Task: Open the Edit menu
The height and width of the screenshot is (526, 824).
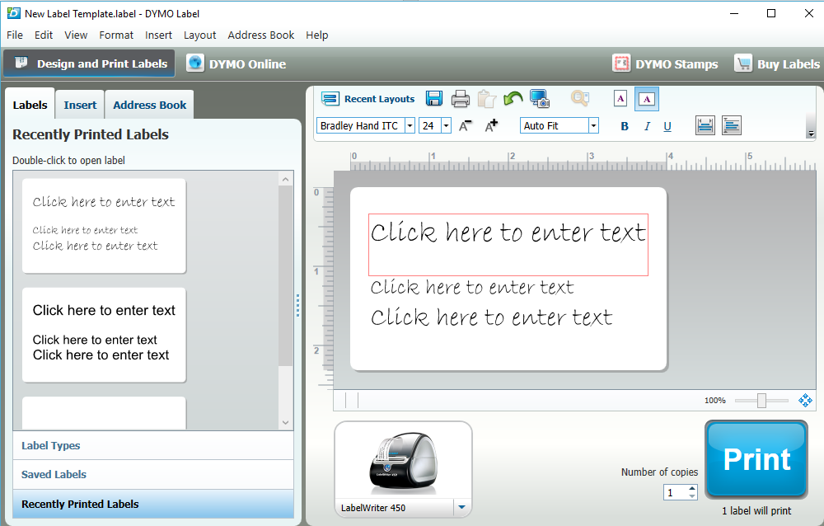Action: 44,35
